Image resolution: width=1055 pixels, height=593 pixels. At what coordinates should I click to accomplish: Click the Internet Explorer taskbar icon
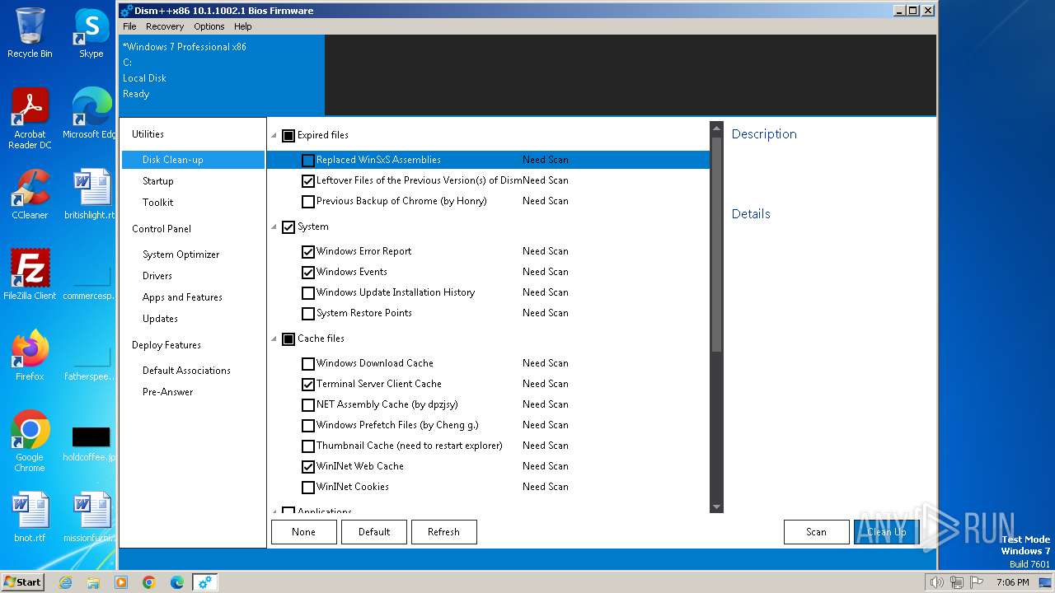tap(65, 582)
